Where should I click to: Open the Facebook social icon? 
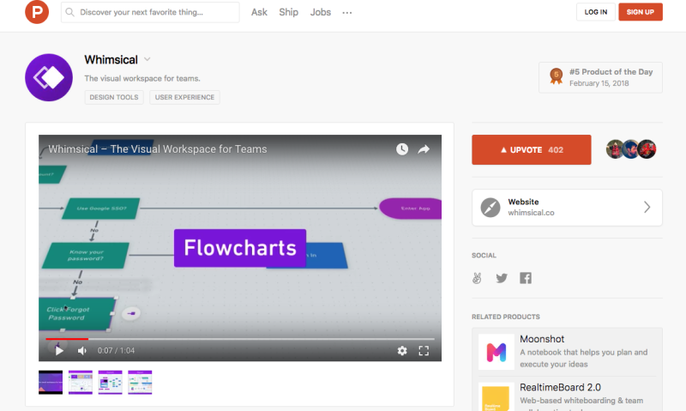(x=526, y=278)
